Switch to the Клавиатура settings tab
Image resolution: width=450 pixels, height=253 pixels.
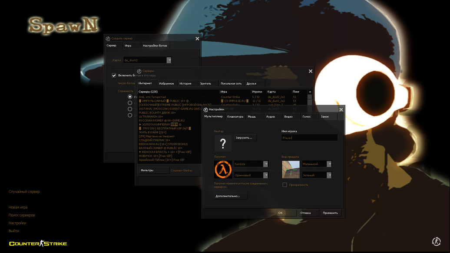[235, 116]
